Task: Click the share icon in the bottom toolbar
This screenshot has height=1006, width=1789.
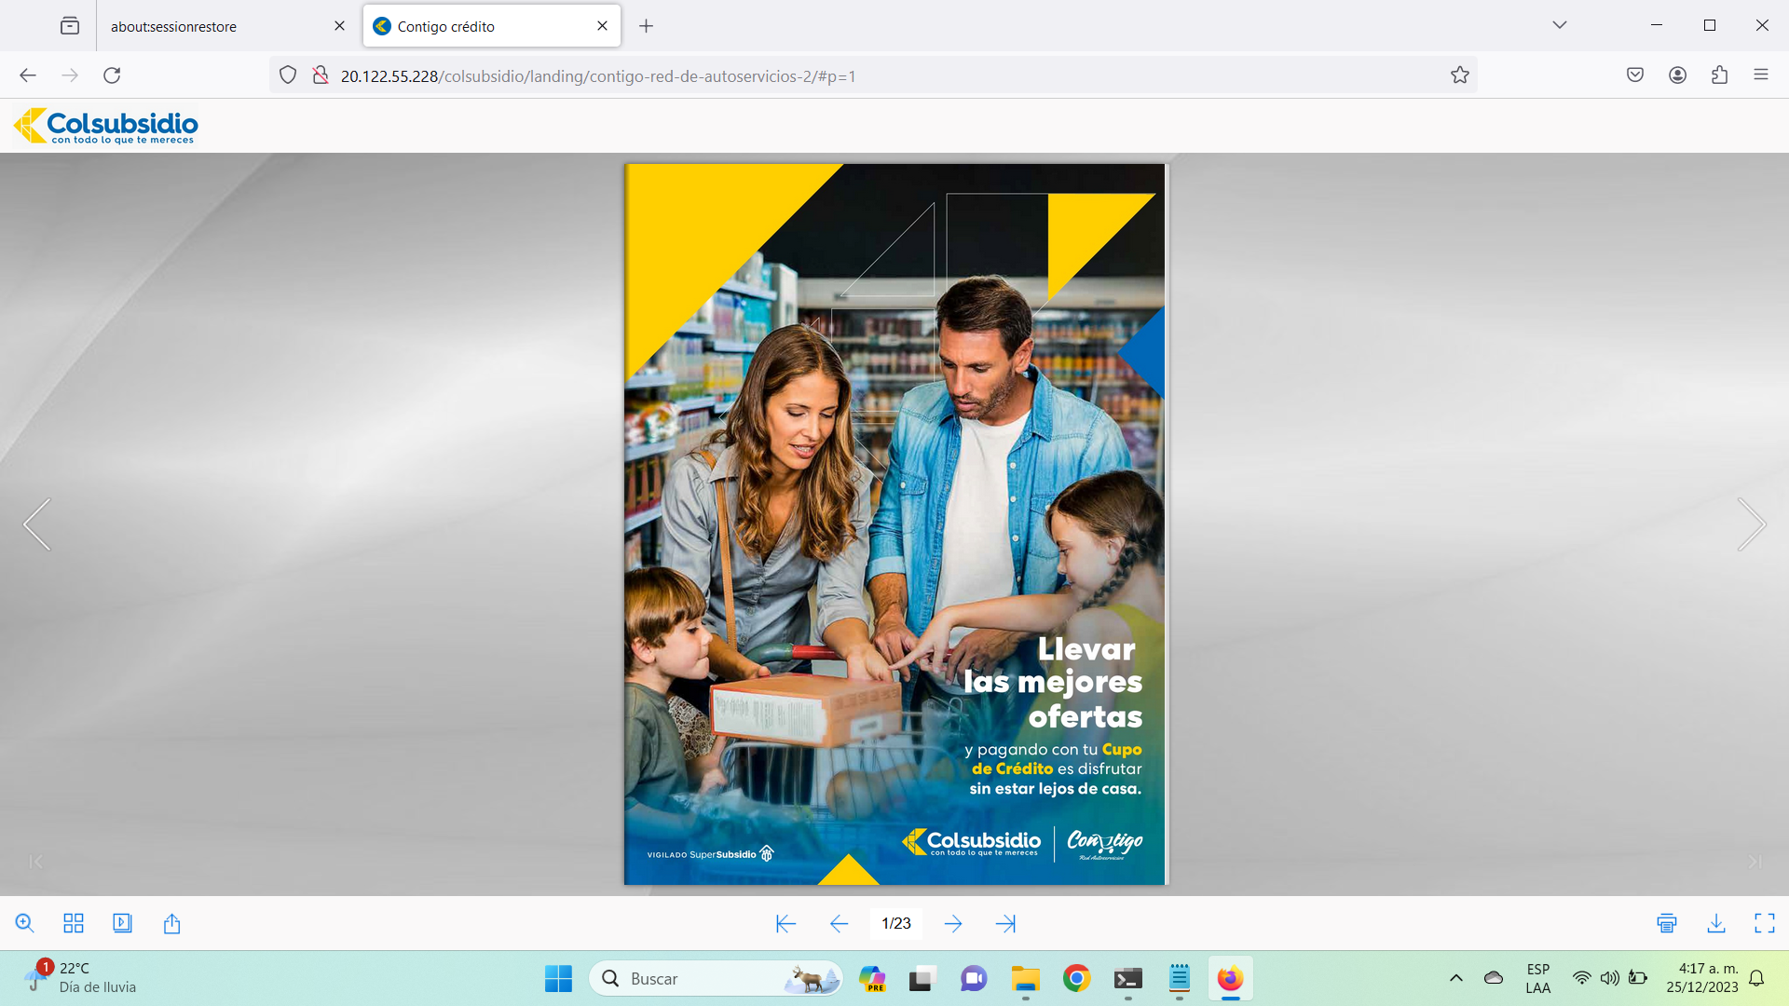Action: 171,923
